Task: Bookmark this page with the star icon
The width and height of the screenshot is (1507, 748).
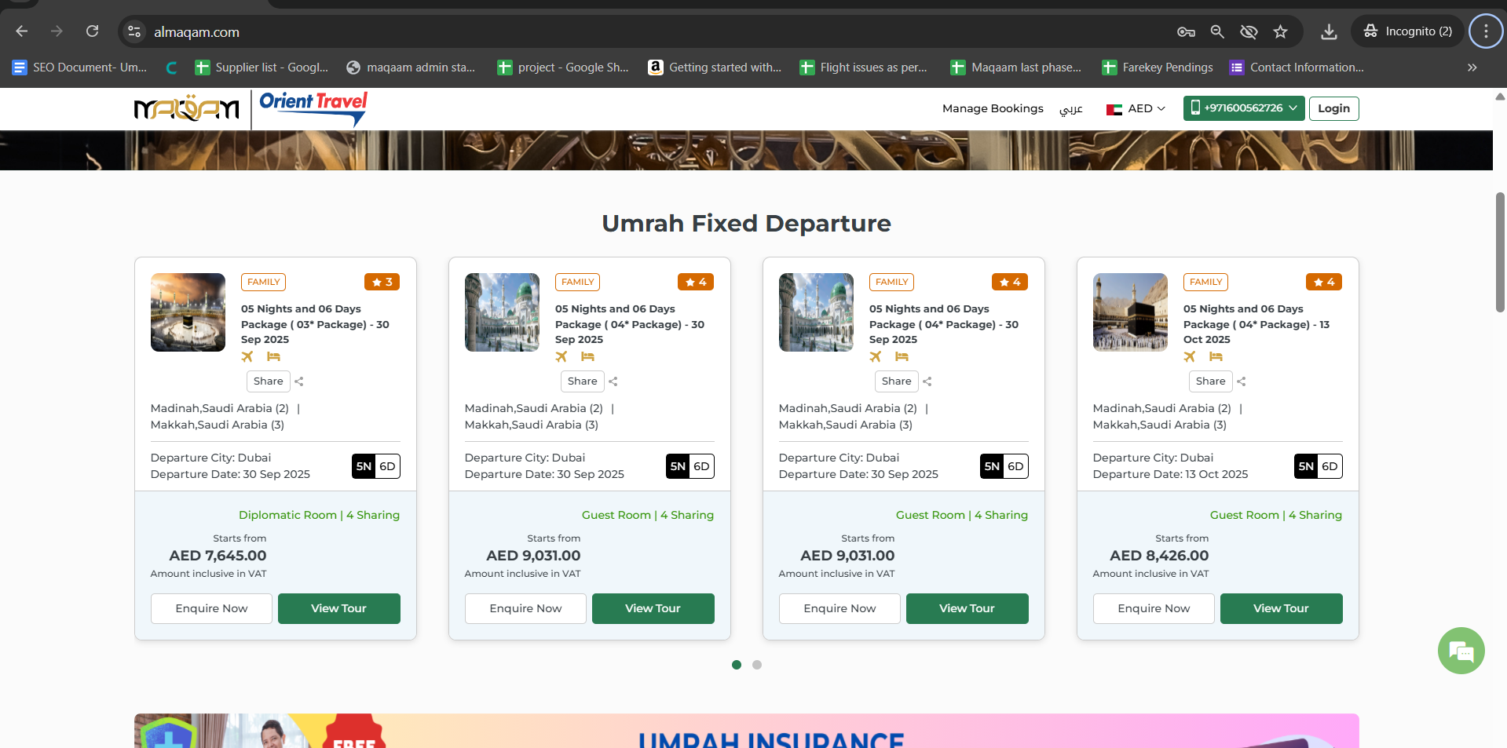Action: tap(1281, 31)
